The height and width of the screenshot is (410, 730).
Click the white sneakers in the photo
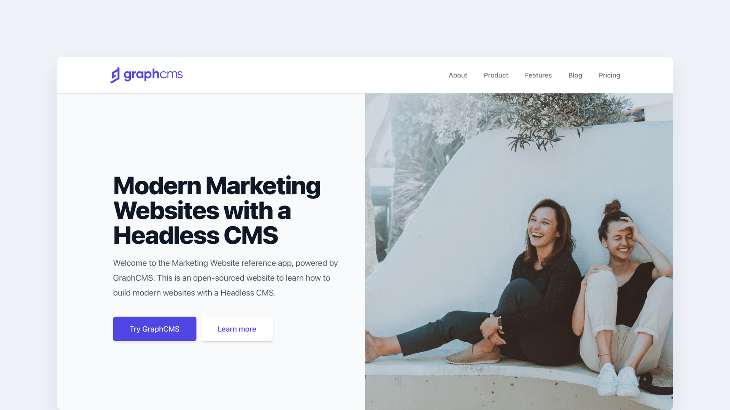pos(618,380)
